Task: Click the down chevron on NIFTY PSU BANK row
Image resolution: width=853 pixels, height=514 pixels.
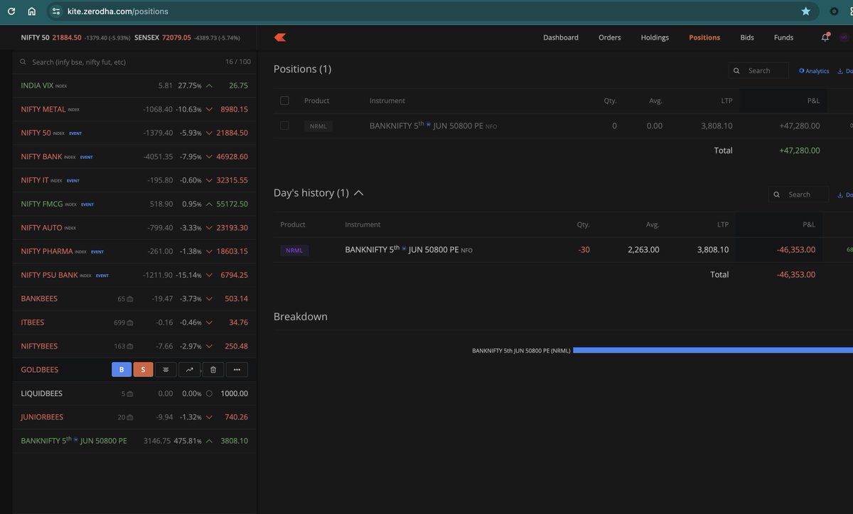Action: click(209, 275)
